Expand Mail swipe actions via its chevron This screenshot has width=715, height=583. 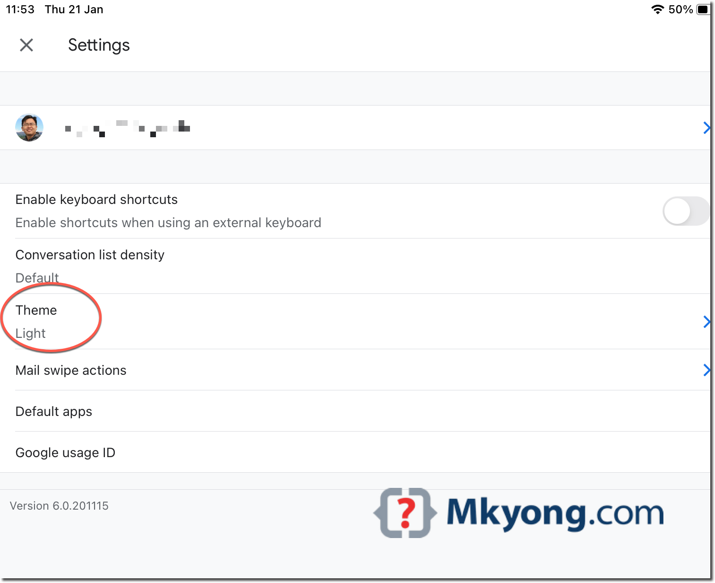[706, 370]
